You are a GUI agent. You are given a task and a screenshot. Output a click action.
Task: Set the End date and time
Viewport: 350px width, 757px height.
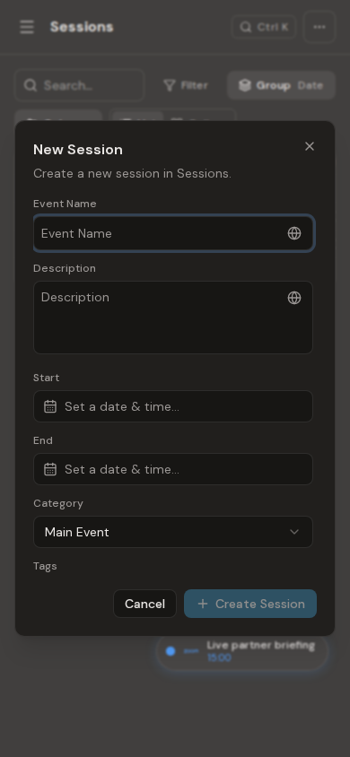tap(173, 469)
